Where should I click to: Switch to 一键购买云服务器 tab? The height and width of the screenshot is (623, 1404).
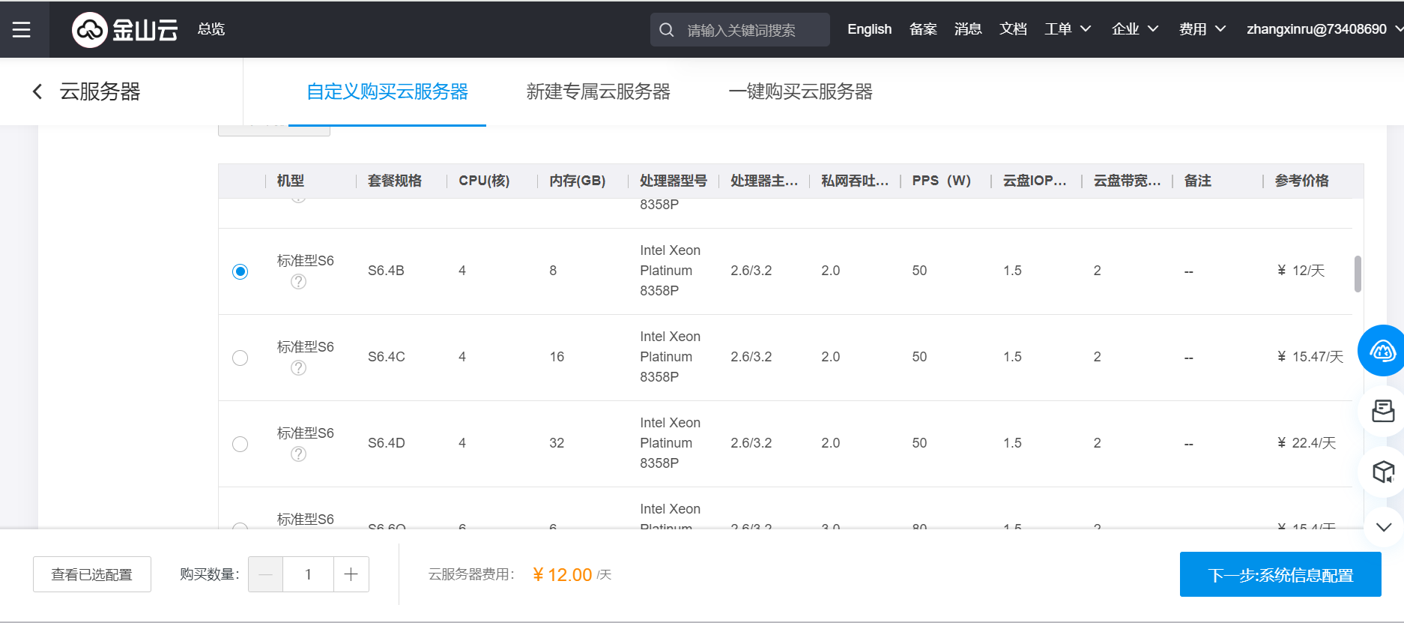[800, 91]
